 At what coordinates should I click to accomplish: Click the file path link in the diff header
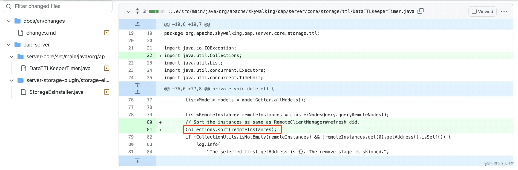point(291,11)
